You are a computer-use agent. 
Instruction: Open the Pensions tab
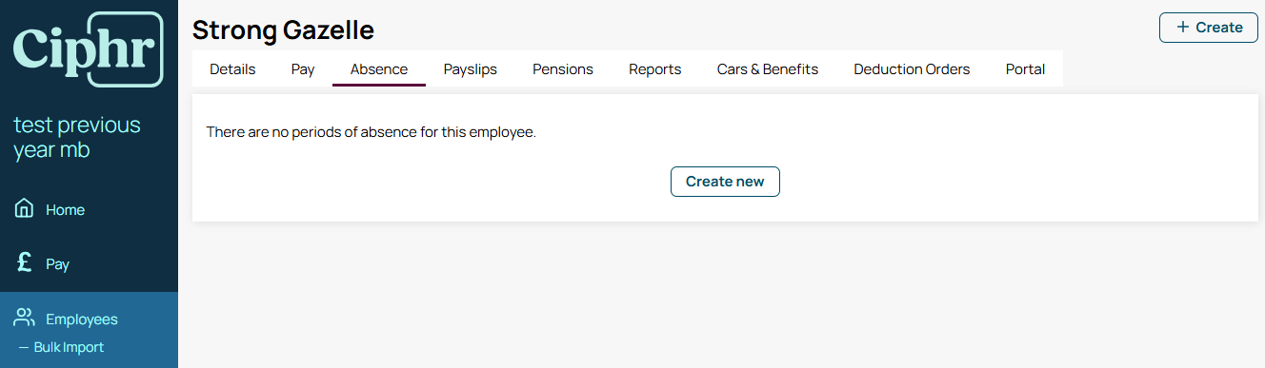click(563, 69)
